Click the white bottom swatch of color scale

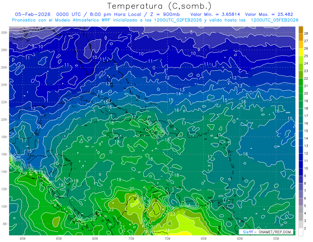[301, 232]
